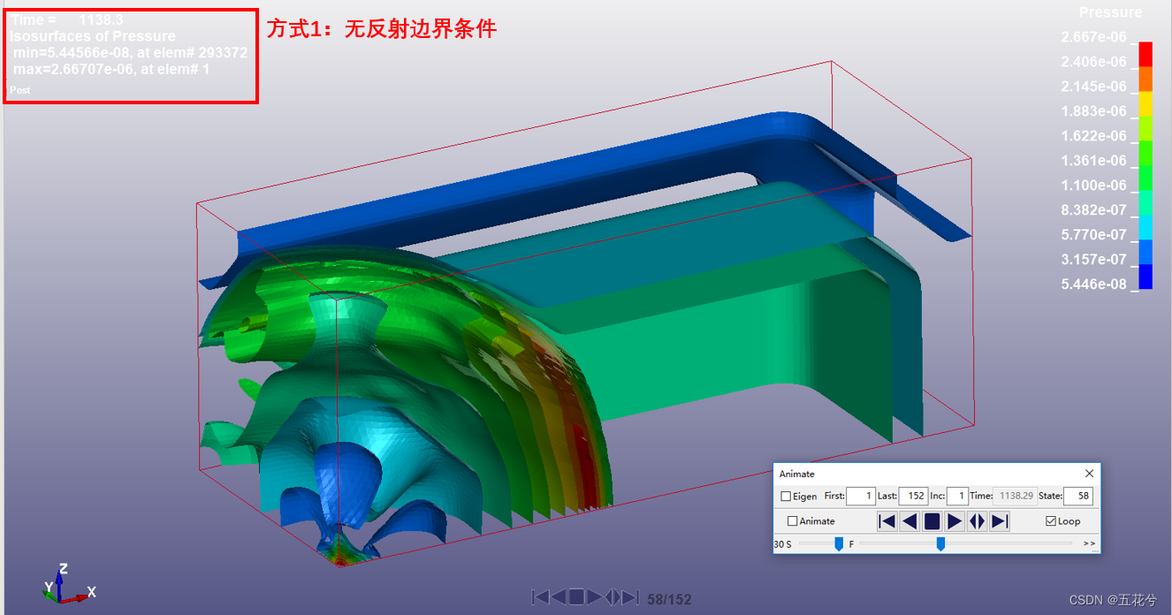
Task: Click the Inc increment input field
Action: (x=957, y=496)
